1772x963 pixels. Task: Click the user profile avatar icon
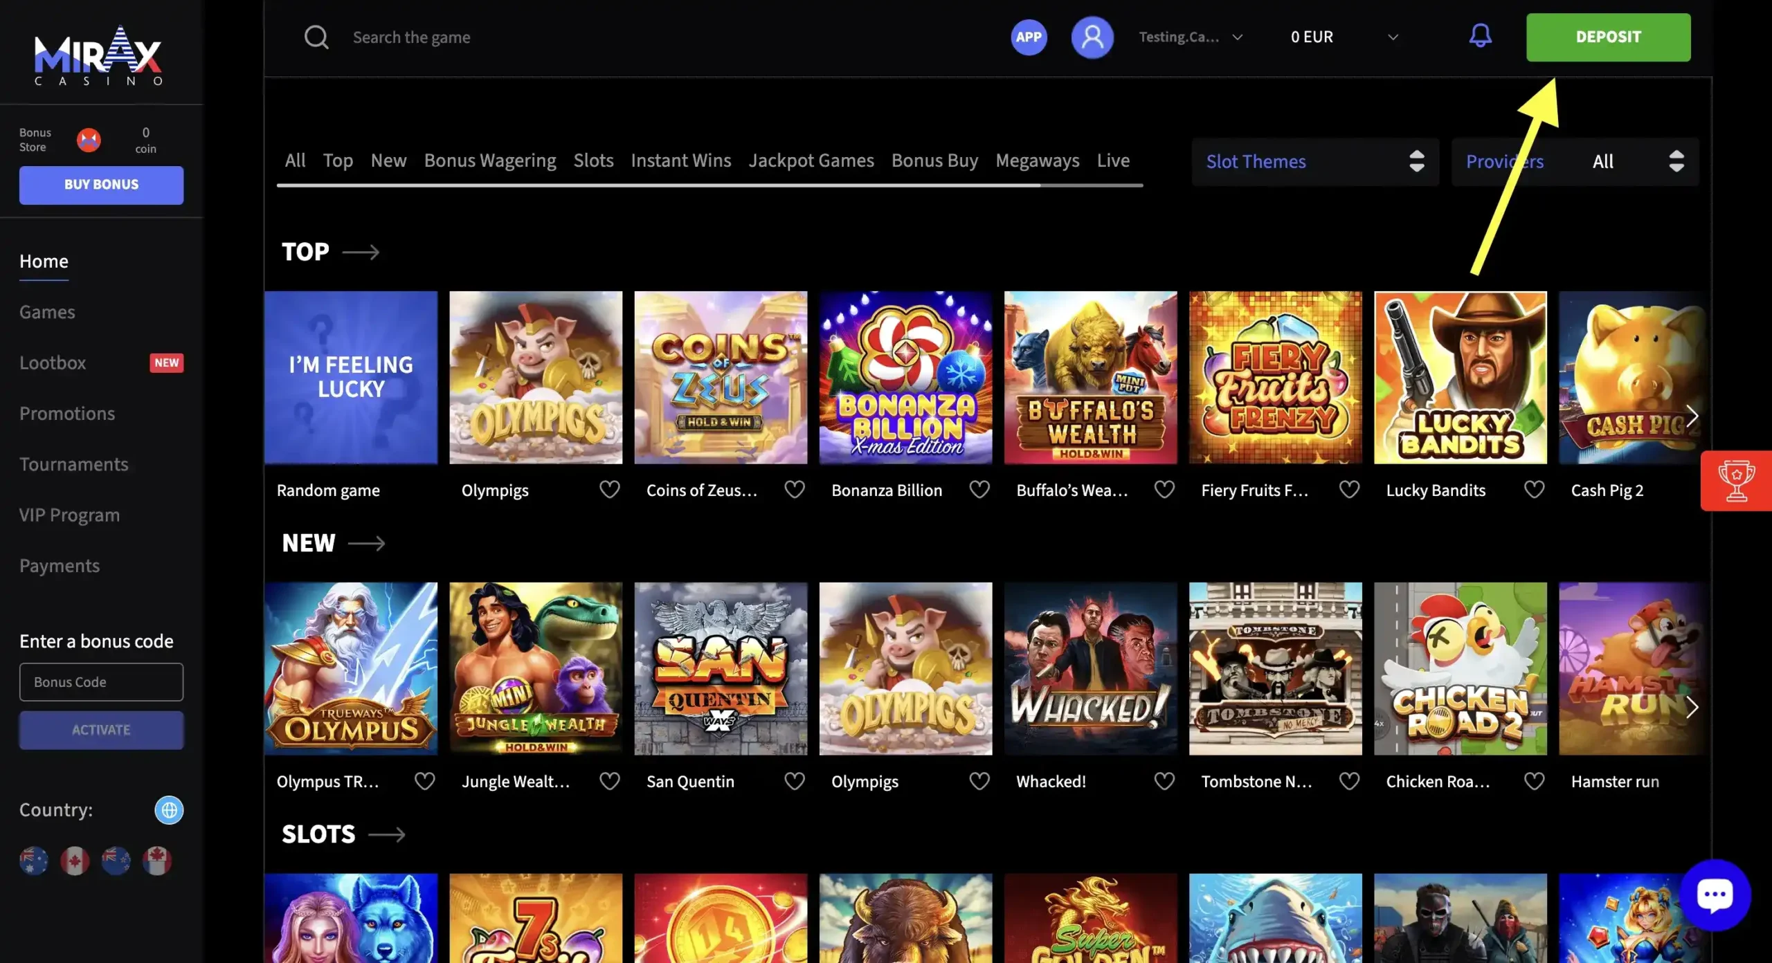pyautogui.click(x=1092, y=37)
